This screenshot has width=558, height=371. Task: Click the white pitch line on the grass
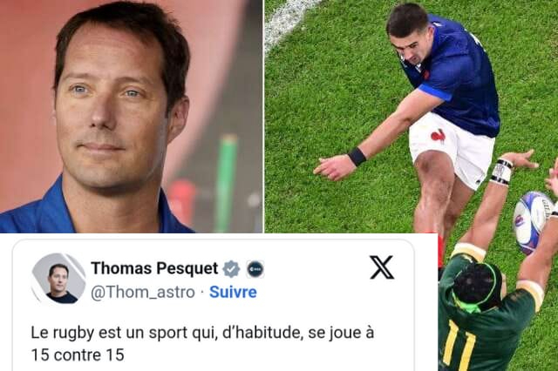pos(287,21)
